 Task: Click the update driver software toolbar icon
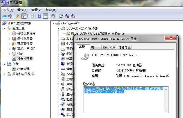61,16
